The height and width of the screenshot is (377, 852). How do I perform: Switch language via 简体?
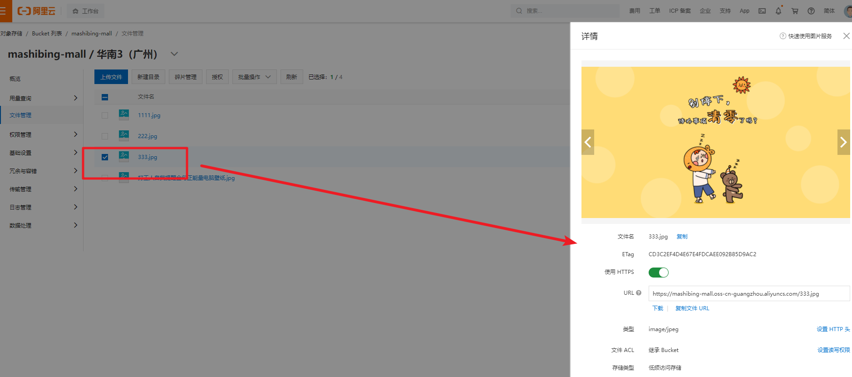point(829,11)
